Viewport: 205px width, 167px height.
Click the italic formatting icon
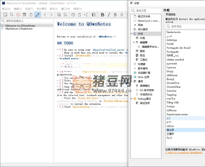pos(109,15)
